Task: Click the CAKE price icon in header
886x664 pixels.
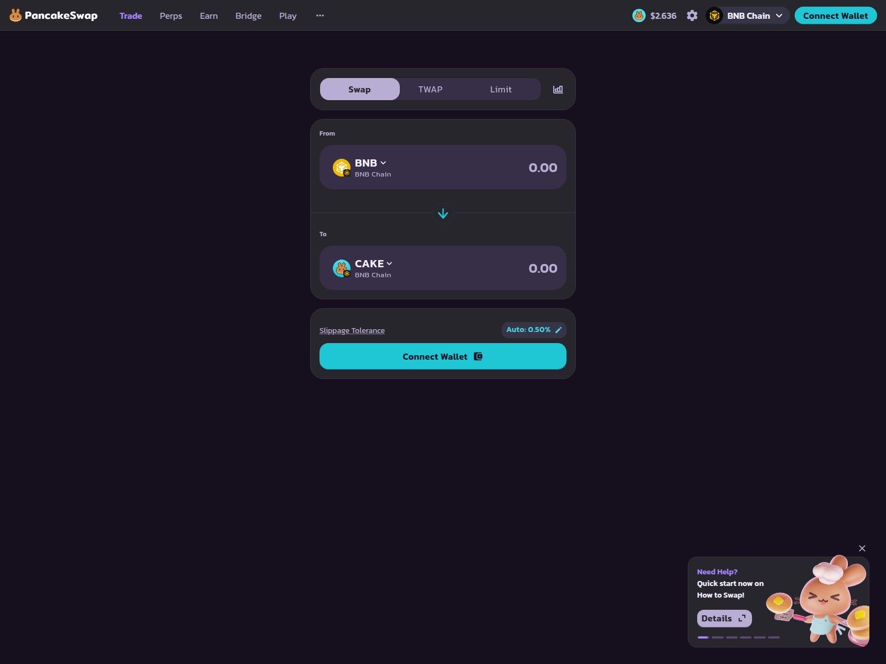Action: (x=638, y=15)
